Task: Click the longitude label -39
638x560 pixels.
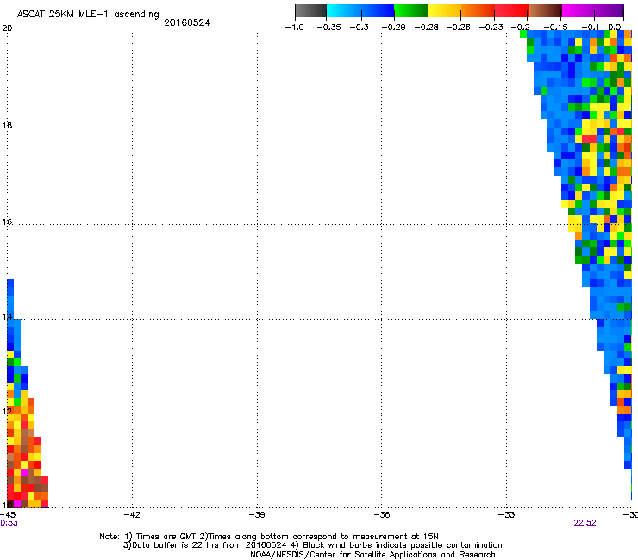Action: point(257,515)
